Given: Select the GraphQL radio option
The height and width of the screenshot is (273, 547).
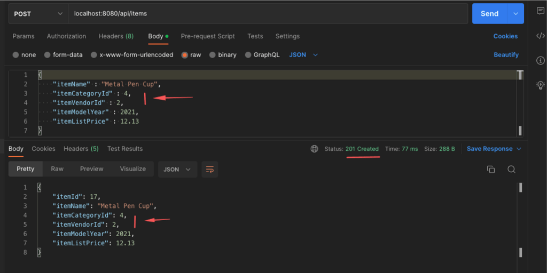Looking at the screenshot, I should [248, 55].
